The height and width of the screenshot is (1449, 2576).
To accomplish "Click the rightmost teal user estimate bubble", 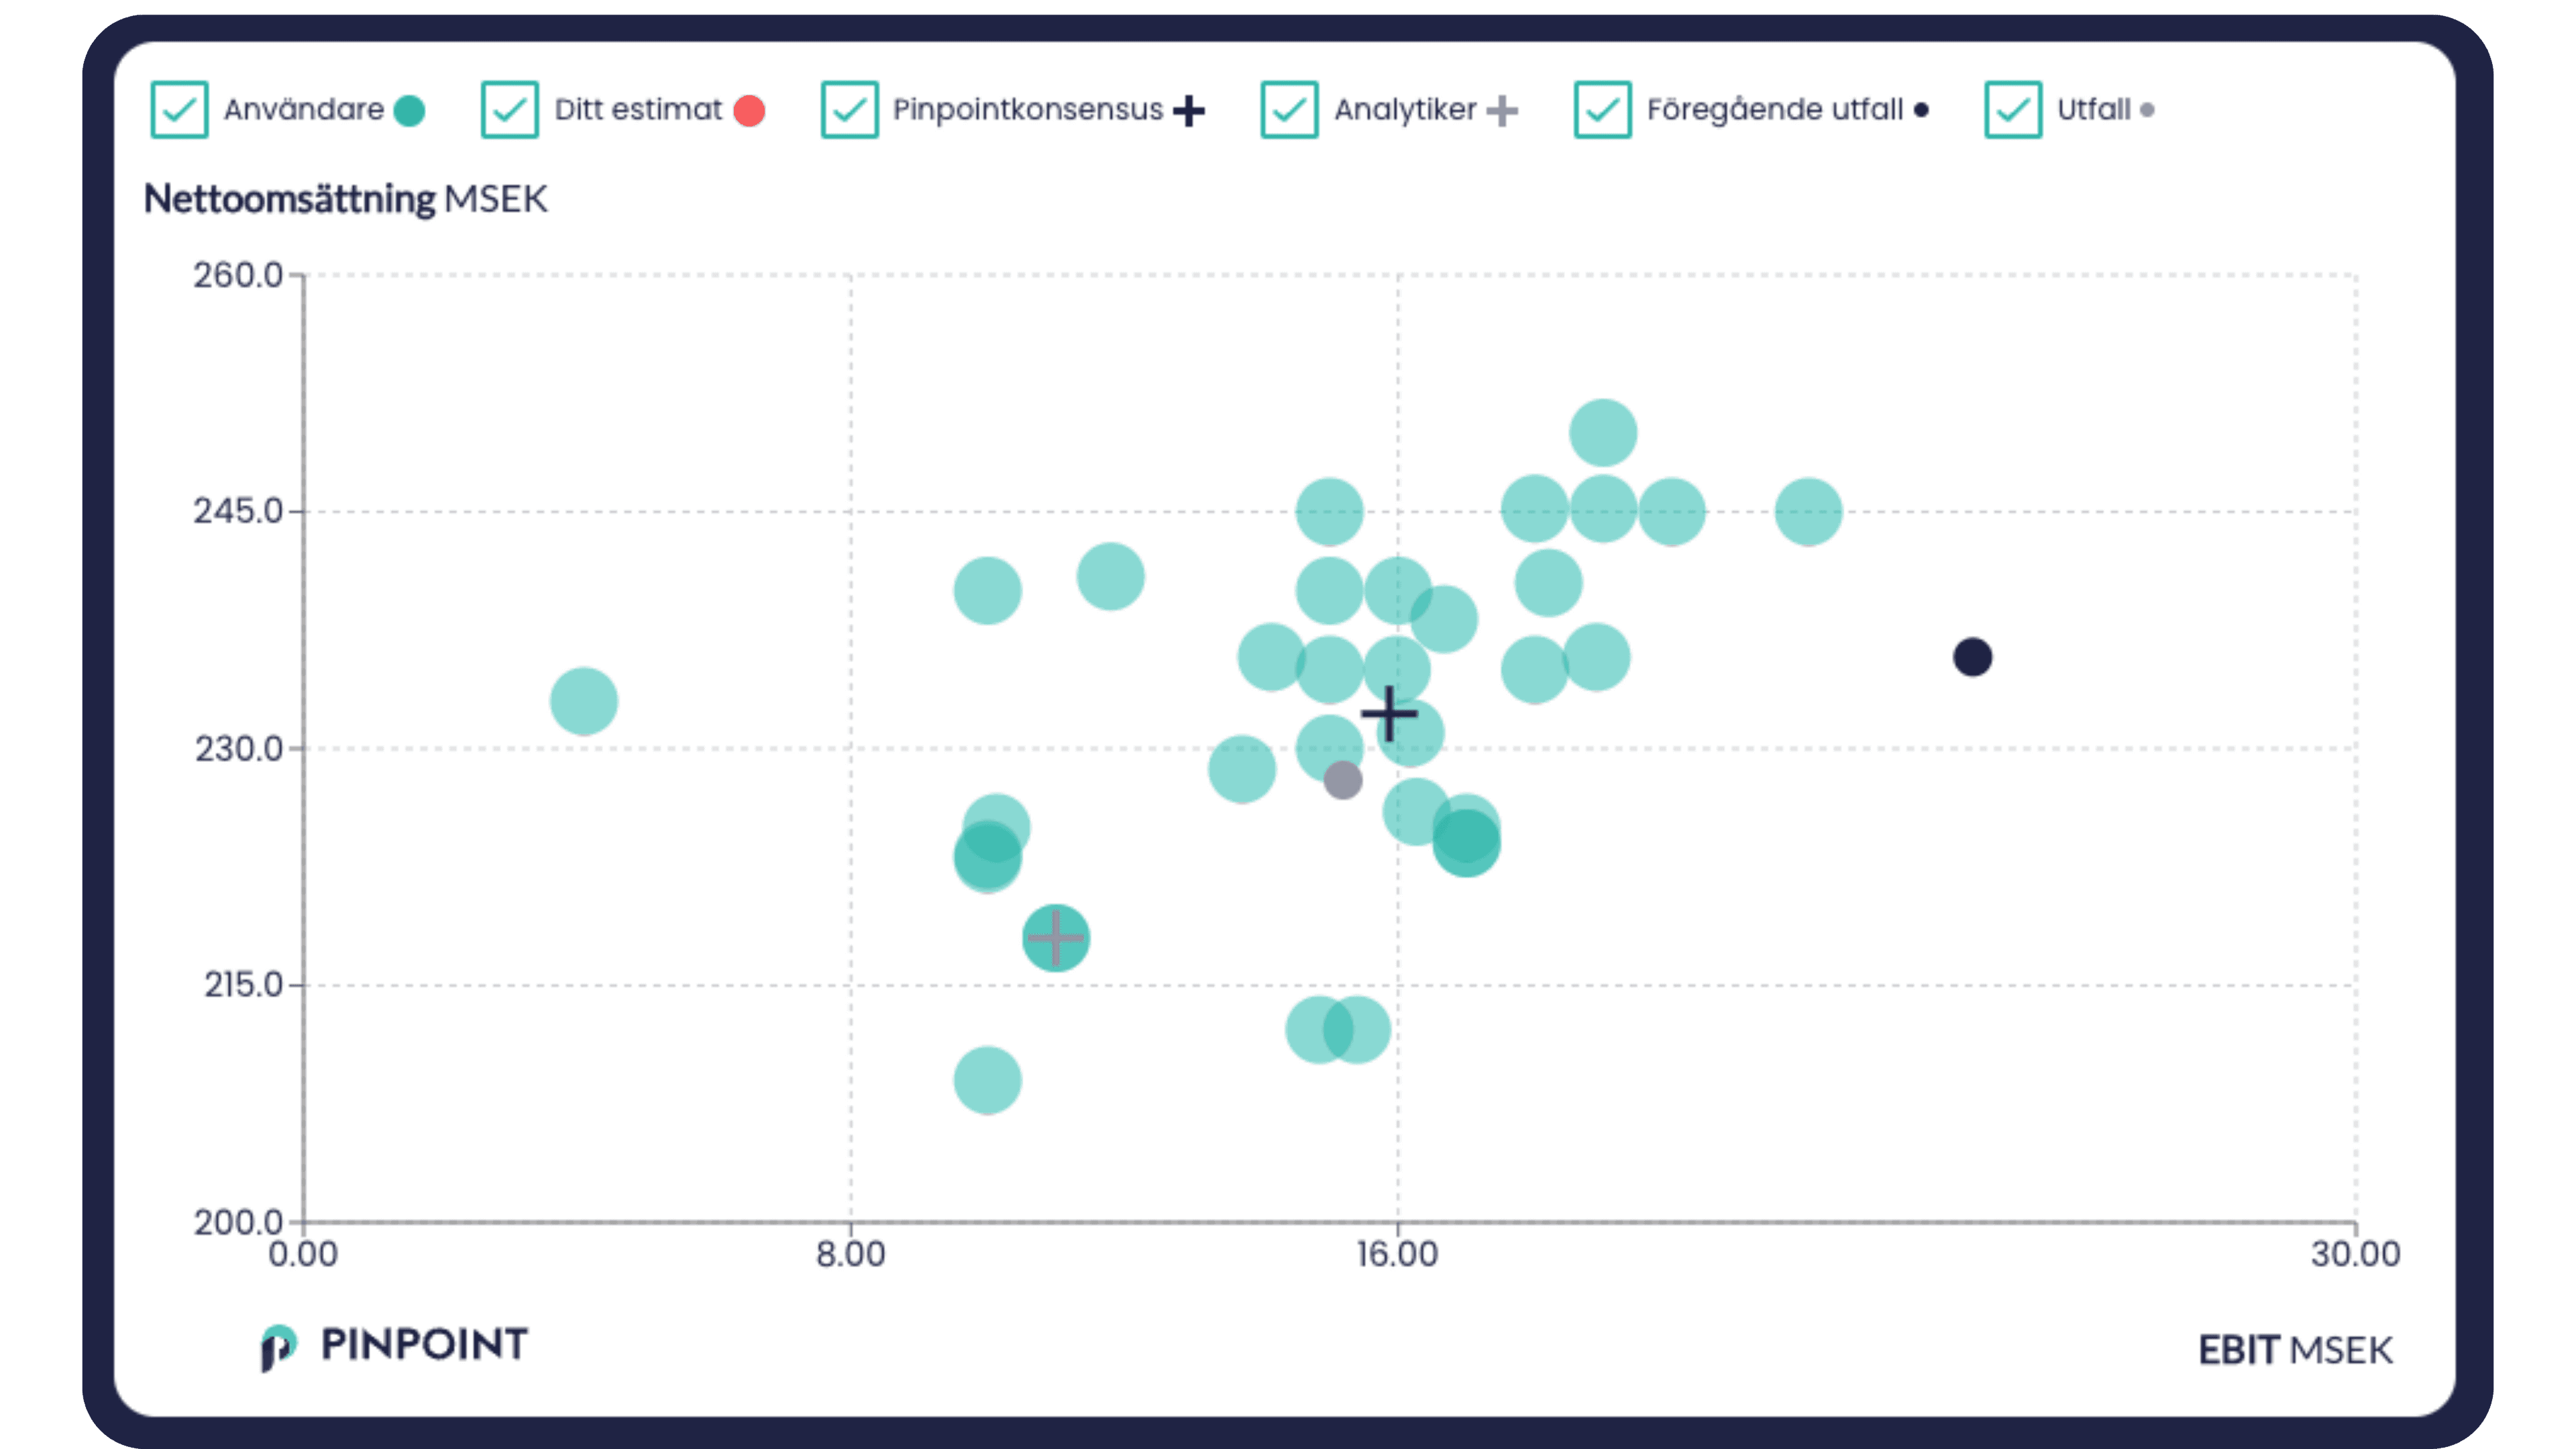I will pyautogui.click(x=1808, y=511).
